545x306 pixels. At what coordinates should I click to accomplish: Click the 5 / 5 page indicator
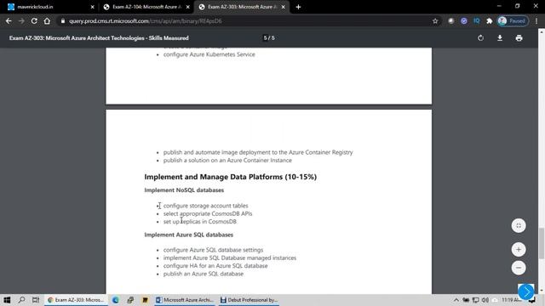[x=269, y=37]
